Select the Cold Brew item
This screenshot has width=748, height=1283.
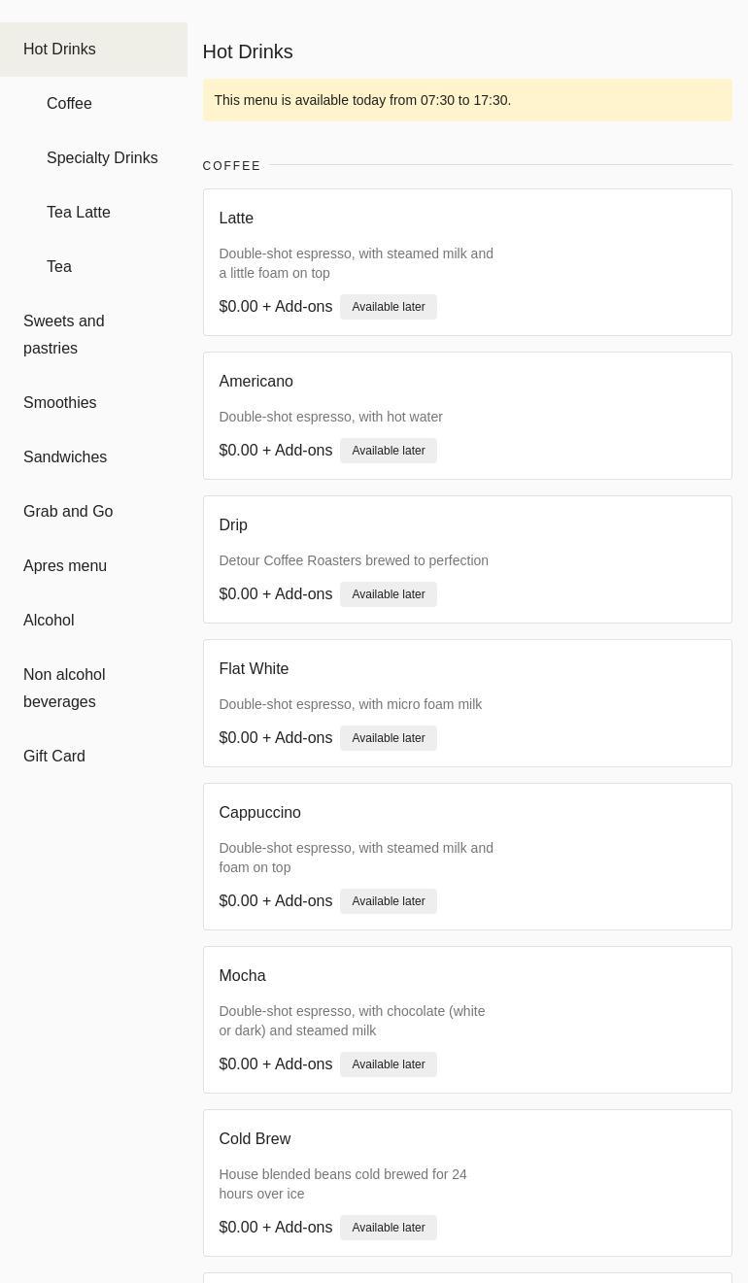click(x=466, y=1183)
